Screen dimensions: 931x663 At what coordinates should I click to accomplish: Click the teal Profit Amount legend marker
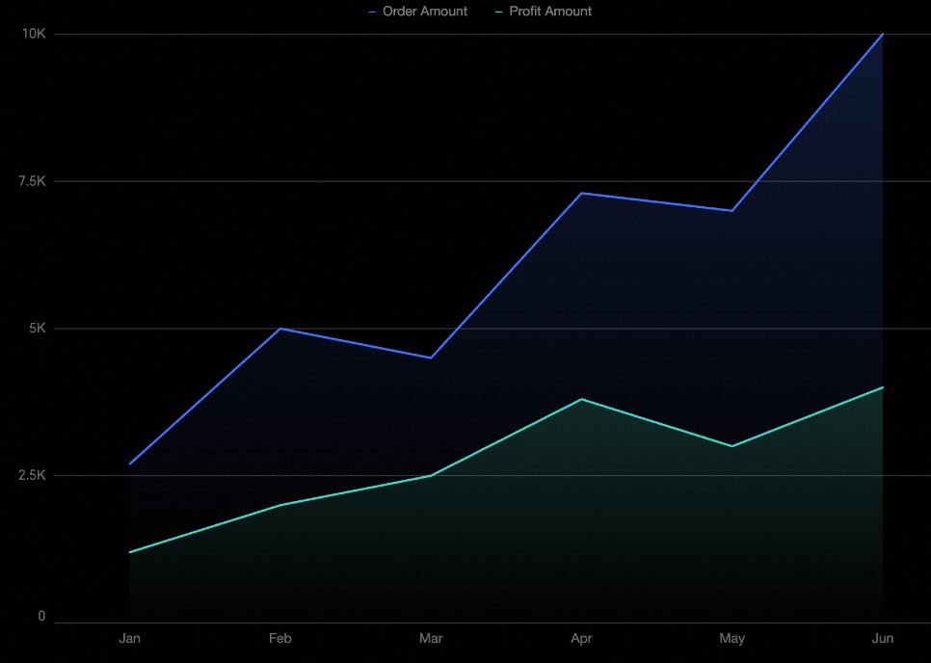pos(499,12)
